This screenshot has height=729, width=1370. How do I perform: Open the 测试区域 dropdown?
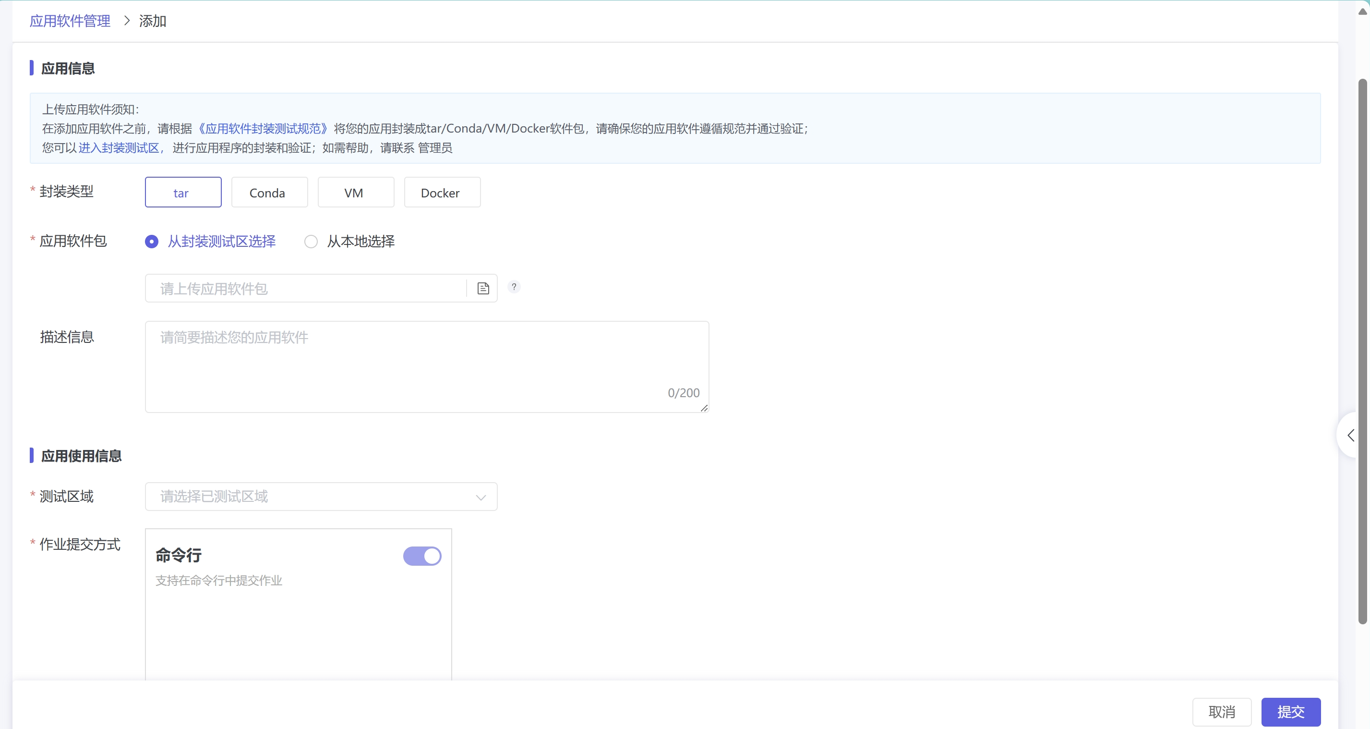coord(321,497)
